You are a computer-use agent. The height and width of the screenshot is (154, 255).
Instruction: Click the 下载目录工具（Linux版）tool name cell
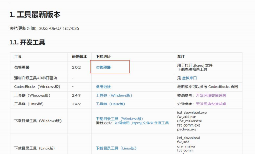click(x=35, y=148)
